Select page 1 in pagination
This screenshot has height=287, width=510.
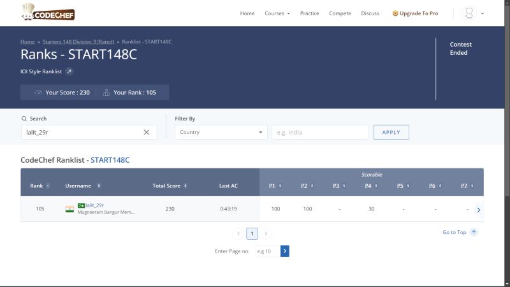point(252,233)
